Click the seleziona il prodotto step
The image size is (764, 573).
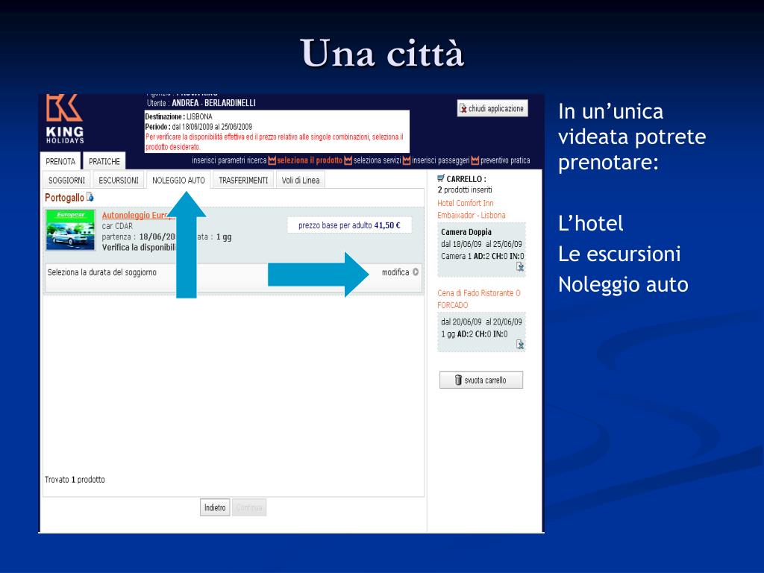(x=310, y=160)
